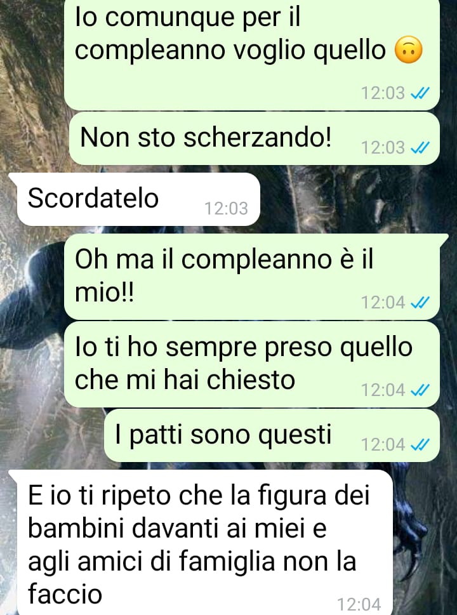Tap blue double check on 'I patti sono questi'
The width and height of the screenshot is (457, 615).
click(x=420, y=444)
